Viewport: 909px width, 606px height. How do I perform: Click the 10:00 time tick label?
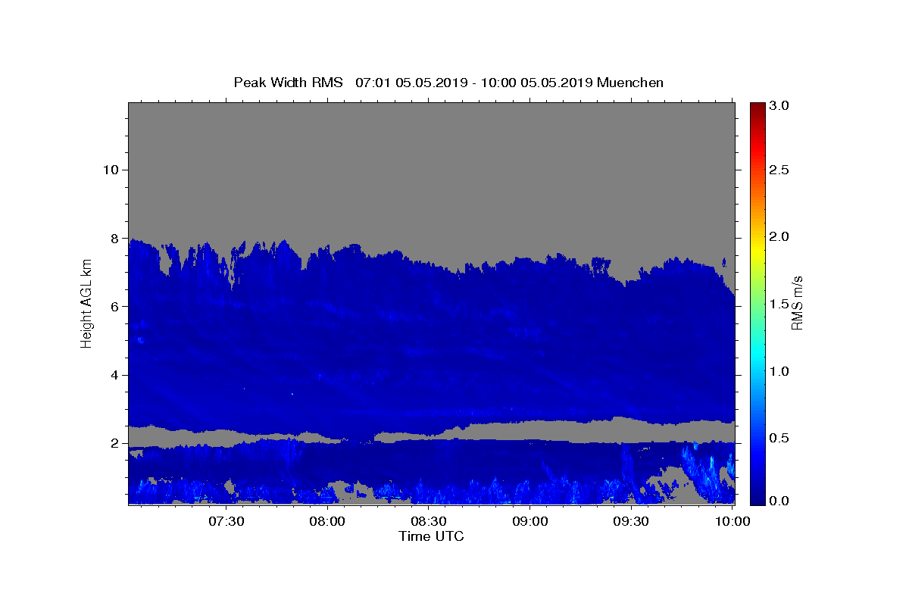733,521
